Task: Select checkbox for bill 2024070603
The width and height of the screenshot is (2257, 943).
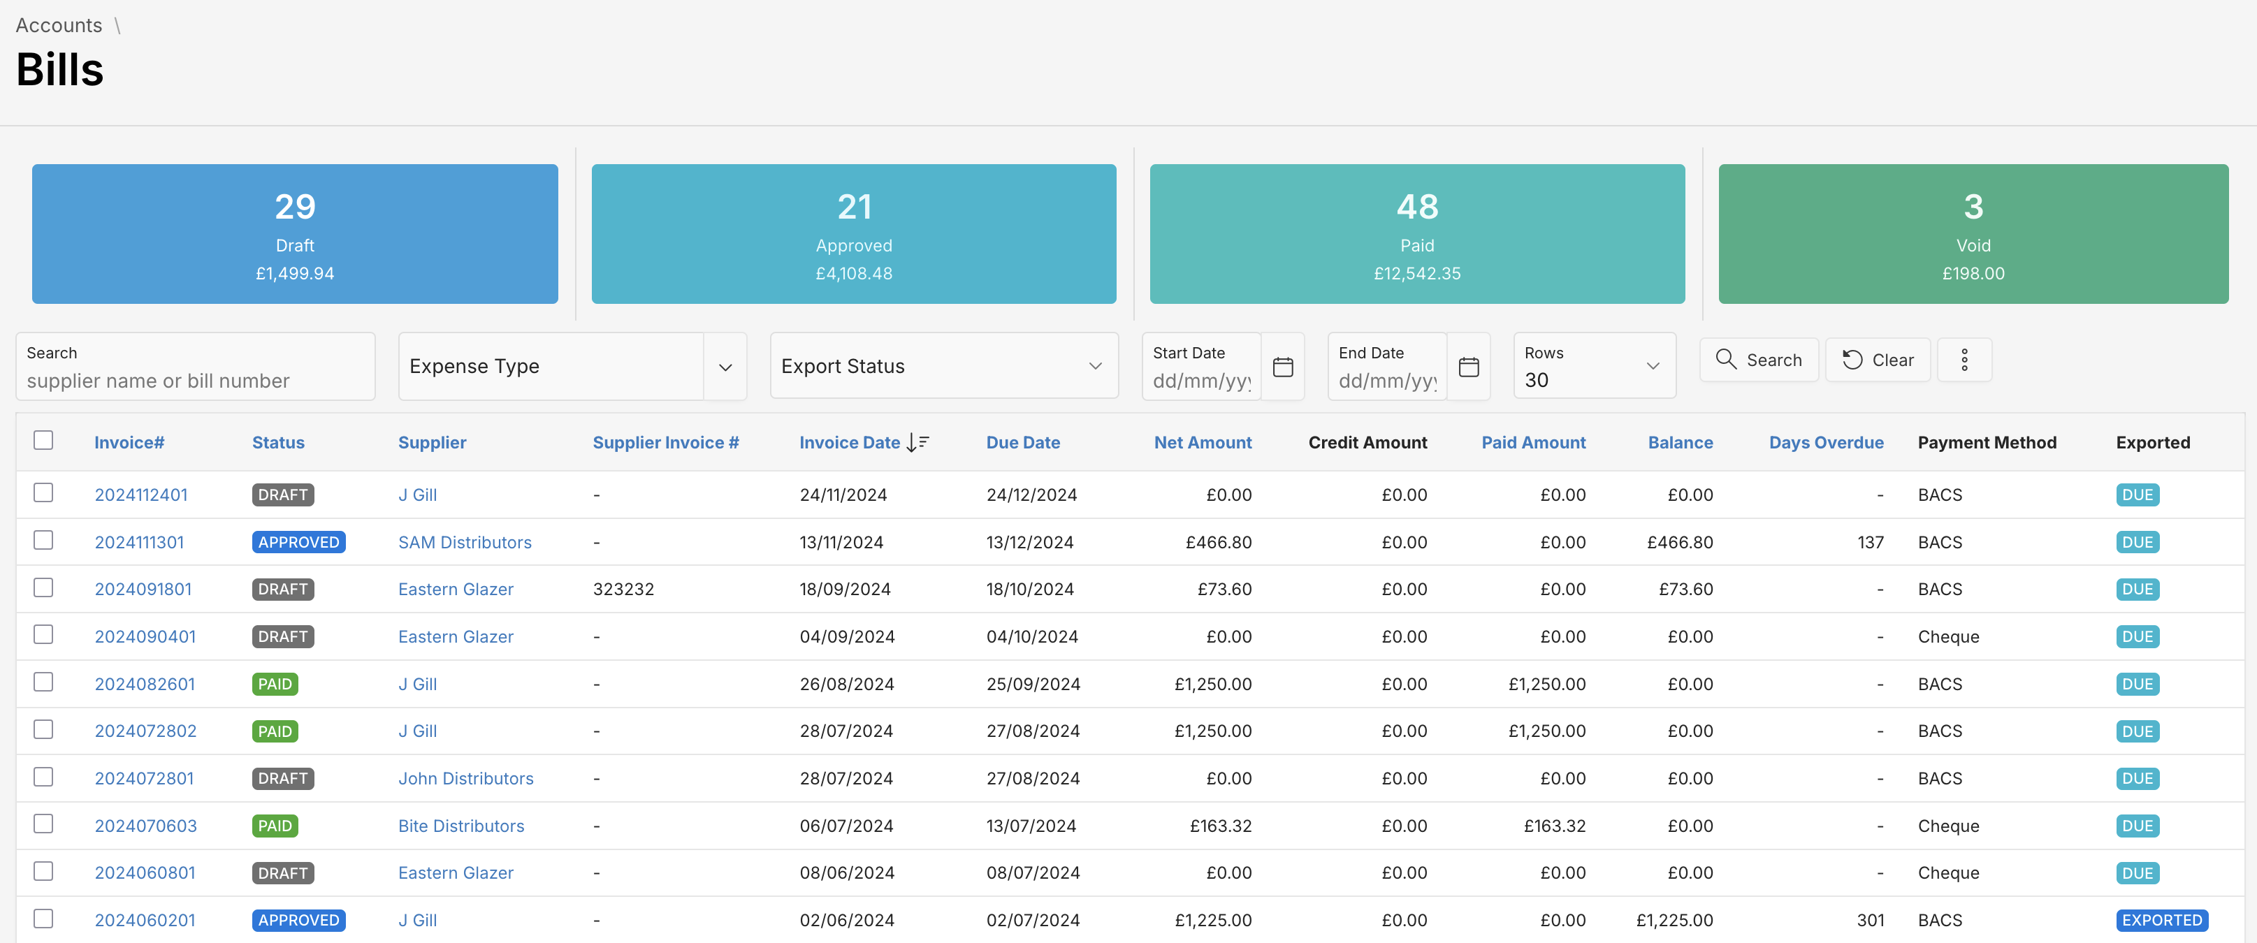Action: [43, 824]
